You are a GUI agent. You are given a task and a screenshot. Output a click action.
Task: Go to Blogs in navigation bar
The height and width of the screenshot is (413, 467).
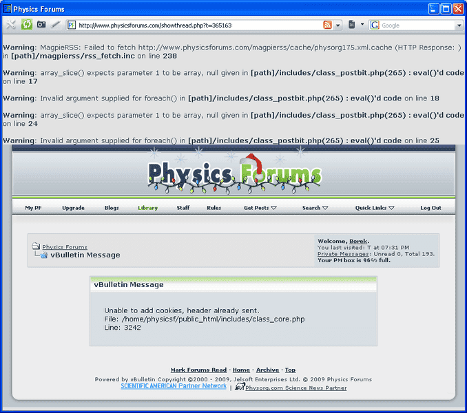click(x=112, y=208)
